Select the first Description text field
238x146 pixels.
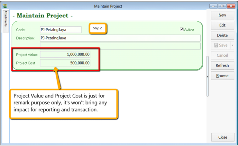pyautogui.click(x=120, y=38)
